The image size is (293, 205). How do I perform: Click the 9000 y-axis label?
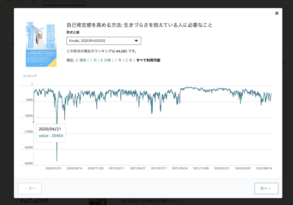(30, 100)
